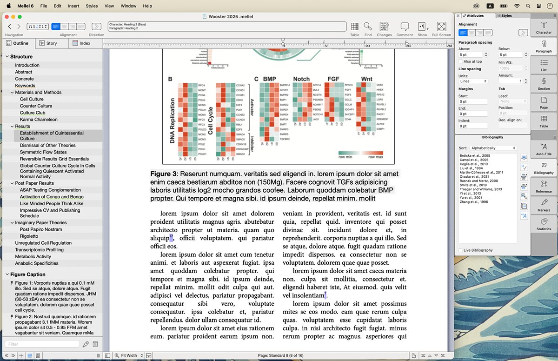558x361 pixels.
Task: Open the Fit Width zoom dropdown
Action: [x=129, y=355]
